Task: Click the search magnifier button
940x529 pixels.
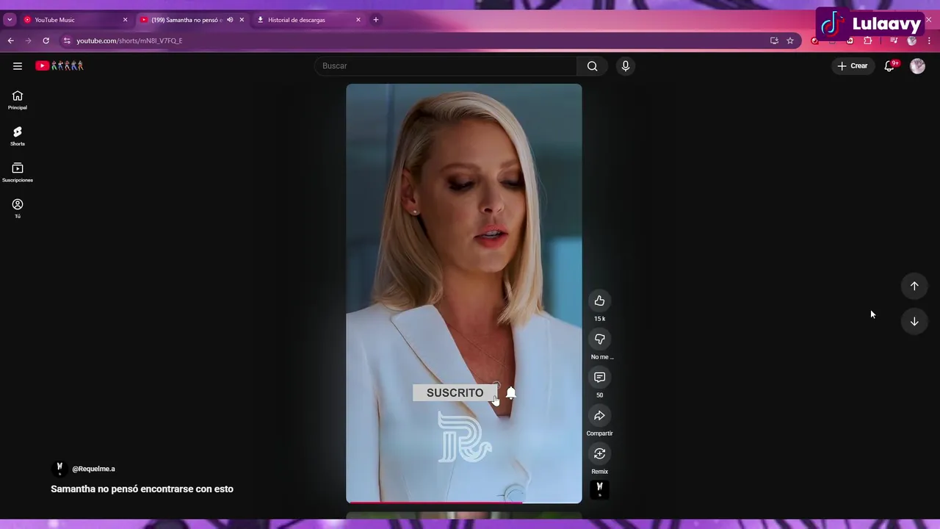Action: 592,66
